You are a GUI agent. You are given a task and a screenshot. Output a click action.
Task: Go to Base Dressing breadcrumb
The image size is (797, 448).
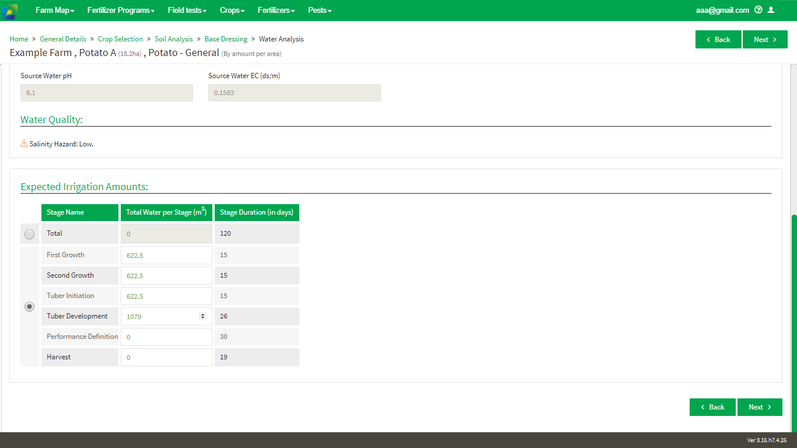pos(226,39)
